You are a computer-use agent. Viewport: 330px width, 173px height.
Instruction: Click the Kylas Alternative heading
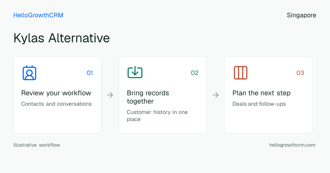point(62,38)
